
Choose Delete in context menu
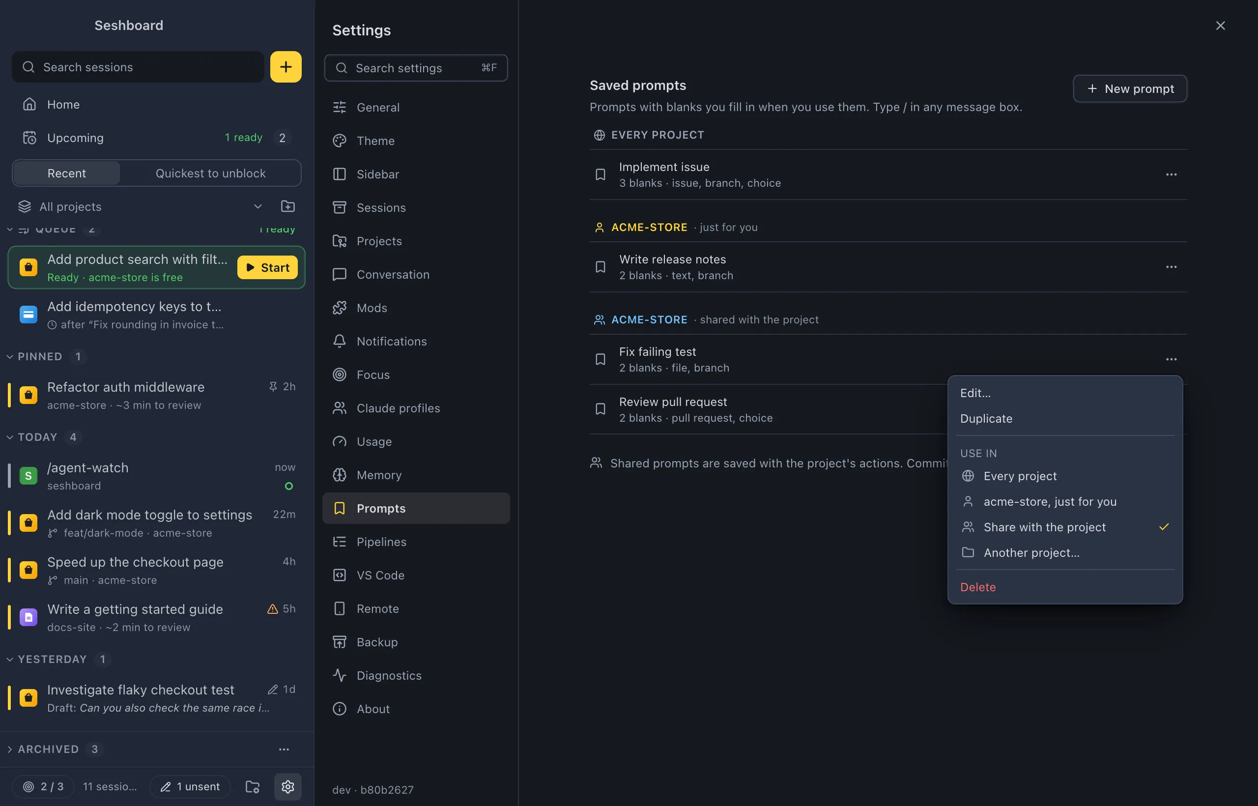[x=1065, y=587]
